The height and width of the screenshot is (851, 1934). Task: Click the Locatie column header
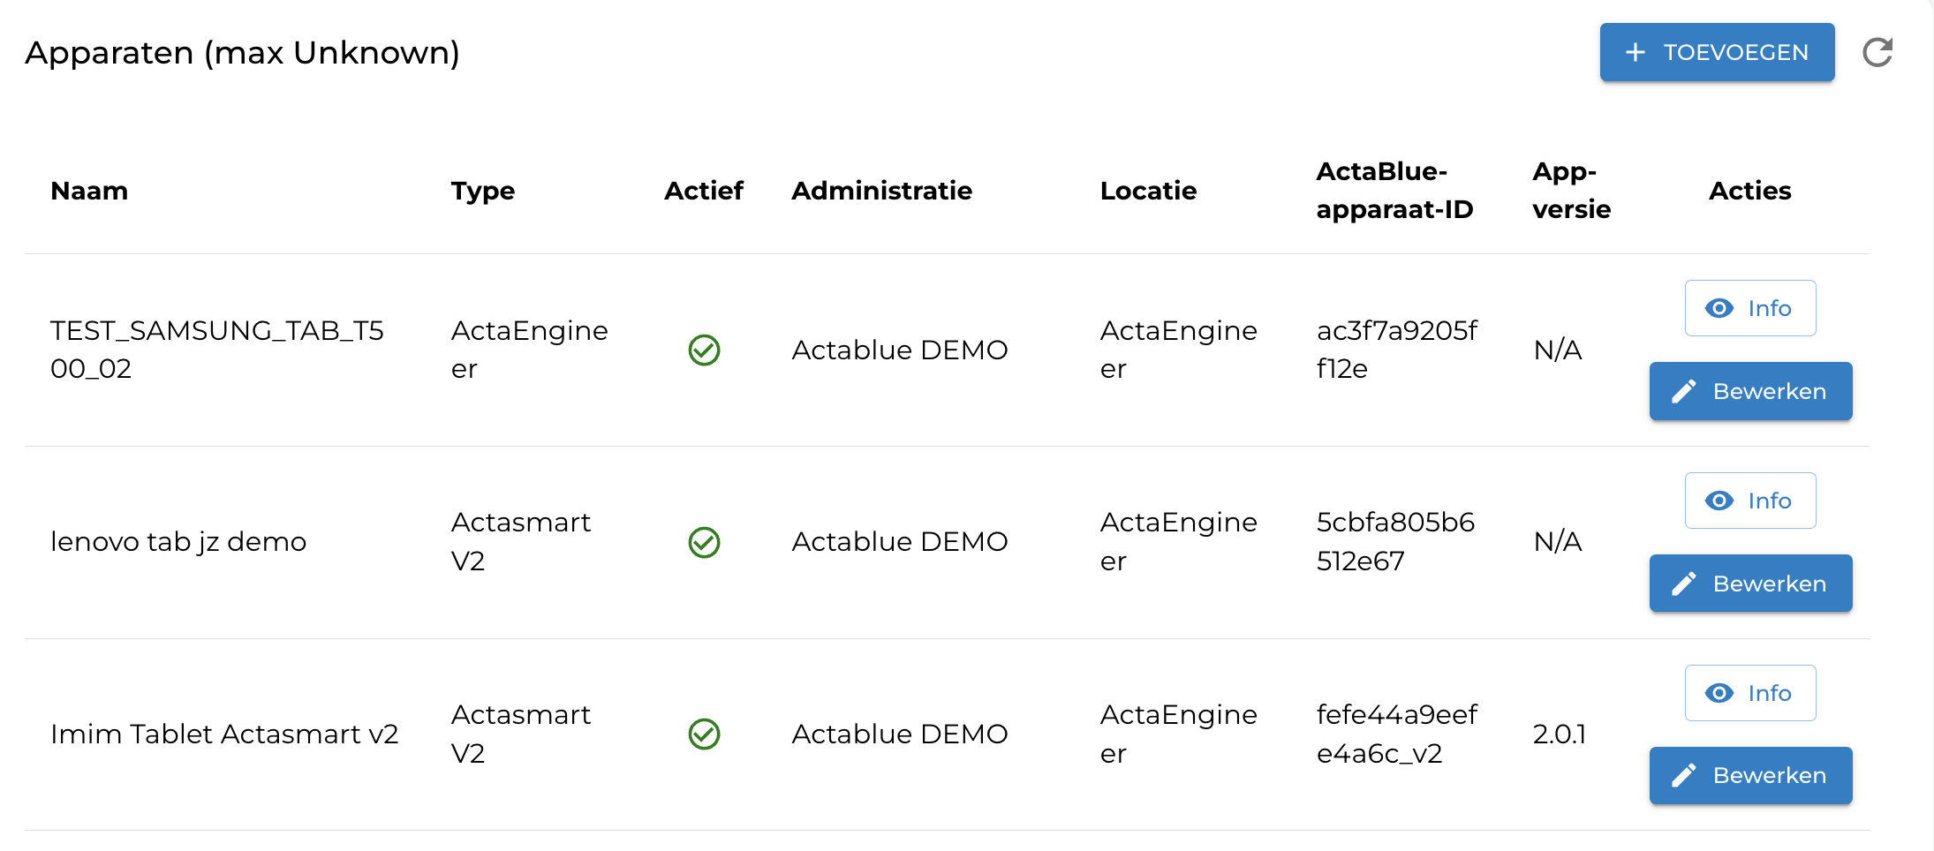[x=1148, y=191]
